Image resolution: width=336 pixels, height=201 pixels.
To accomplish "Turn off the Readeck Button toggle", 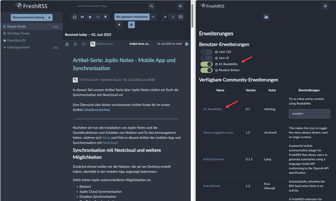I will pyautogui.click(x=206, y=70).
